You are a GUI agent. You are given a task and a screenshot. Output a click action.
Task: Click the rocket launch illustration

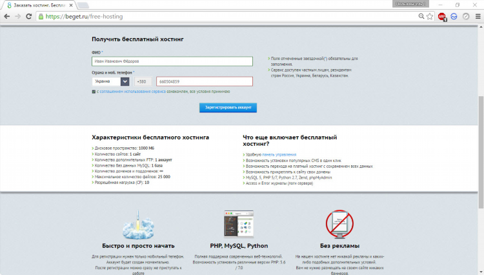tap(138, 225)
